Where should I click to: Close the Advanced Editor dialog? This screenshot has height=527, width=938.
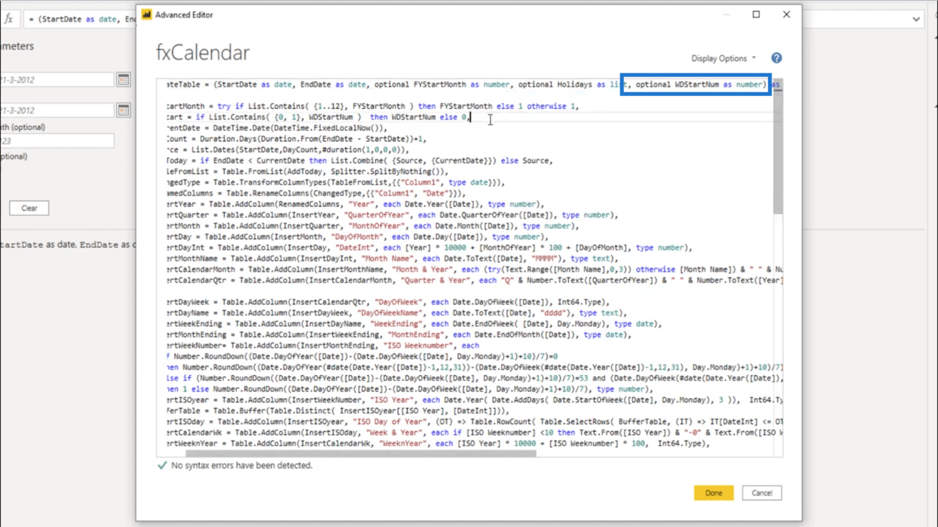click(786, 14)
